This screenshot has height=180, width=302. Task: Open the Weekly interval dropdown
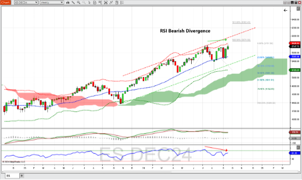[52, 2]
